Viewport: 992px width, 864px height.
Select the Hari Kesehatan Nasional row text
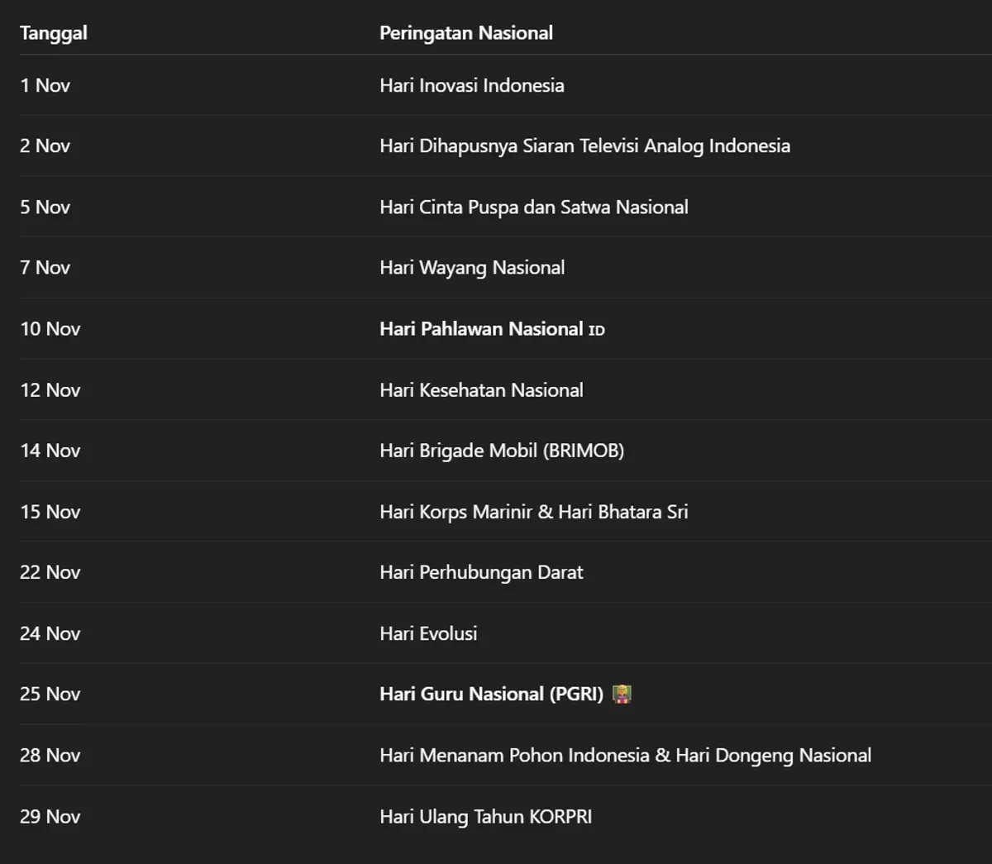coord(481,390)
